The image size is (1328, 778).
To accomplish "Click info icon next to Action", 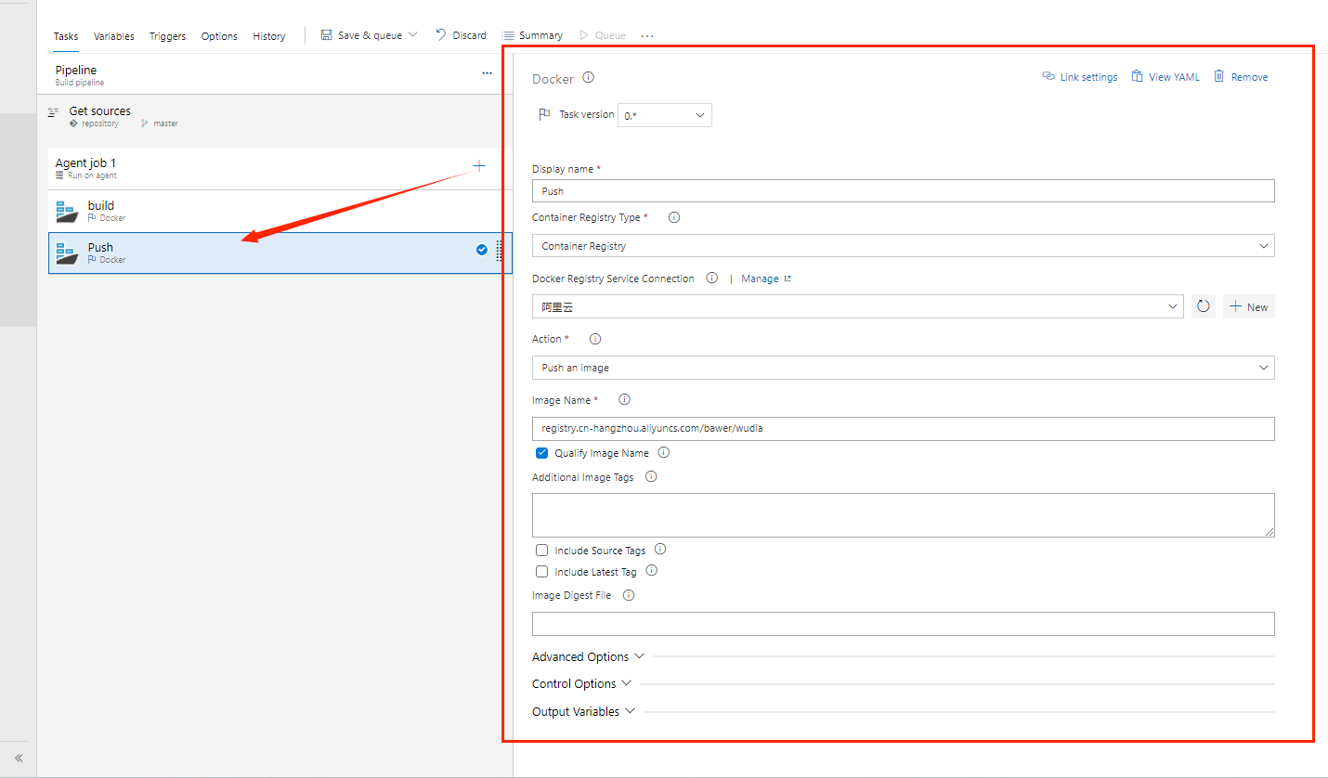I will (x=595, y=339).
